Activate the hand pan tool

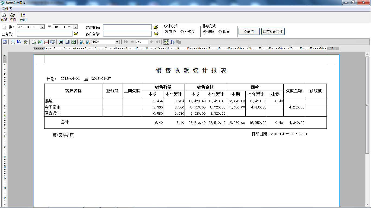point(166,42)
